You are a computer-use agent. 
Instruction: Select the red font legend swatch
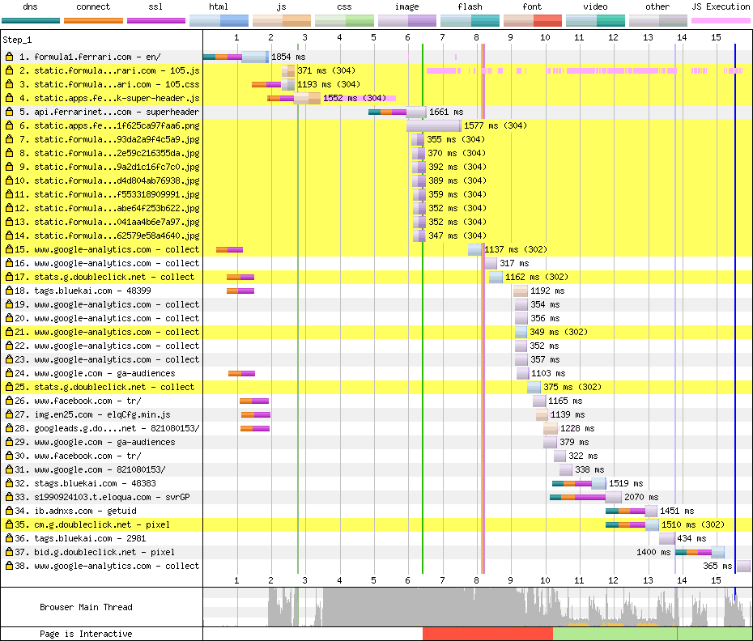tap(533, 21)
